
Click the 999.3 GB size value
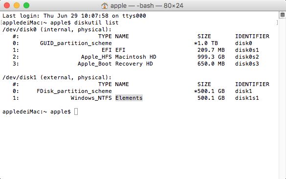click(211, 57)
